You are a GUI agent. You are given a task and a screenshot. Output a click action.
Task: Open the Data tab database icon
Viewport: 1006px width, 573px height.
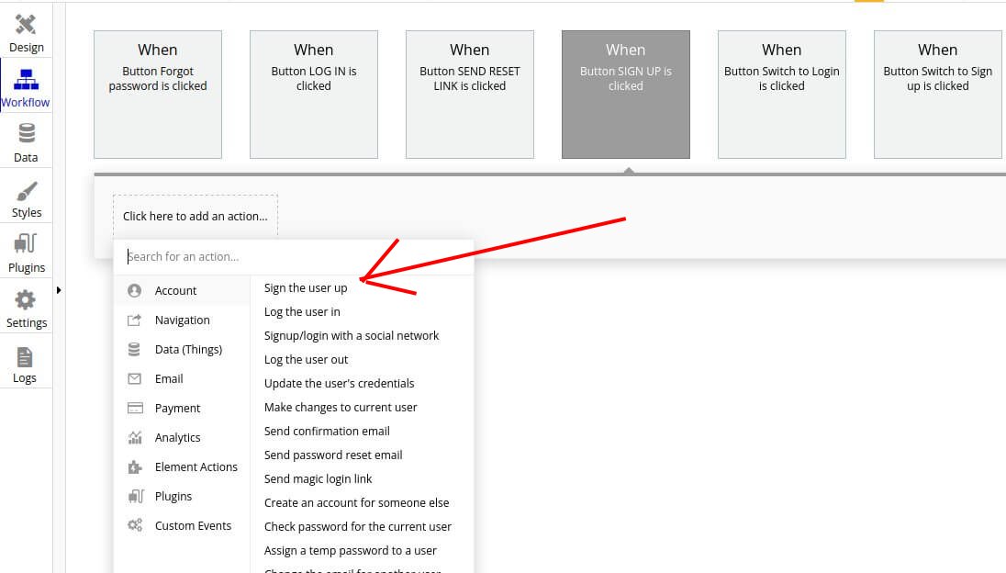point(26,135)
